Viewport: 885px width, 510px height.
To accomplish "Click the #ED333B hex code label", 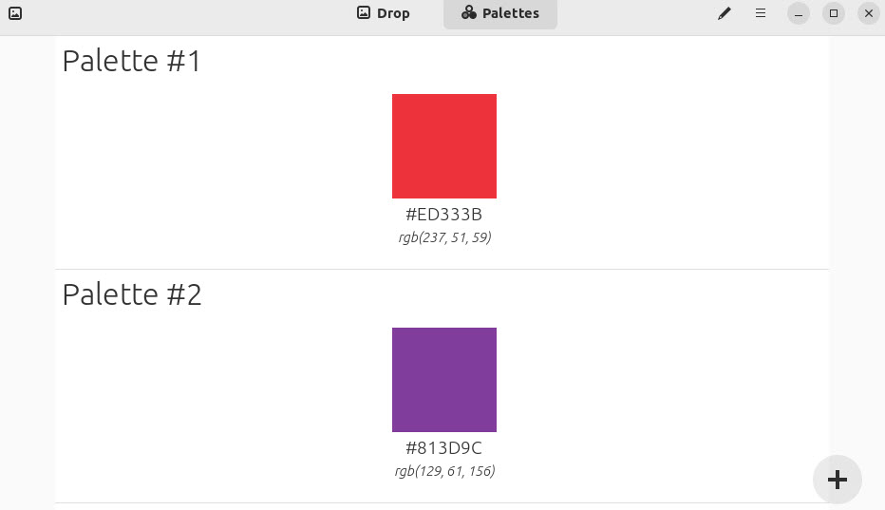I will (x=443, y=215).
